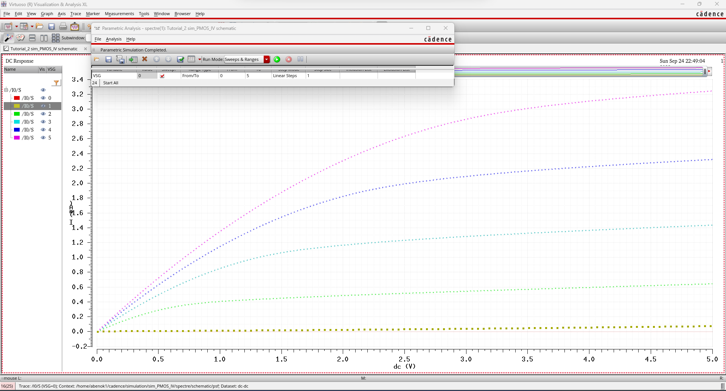Open the Axis menu
This screenshot has height=391, width=726.
[x=62, y=14]
